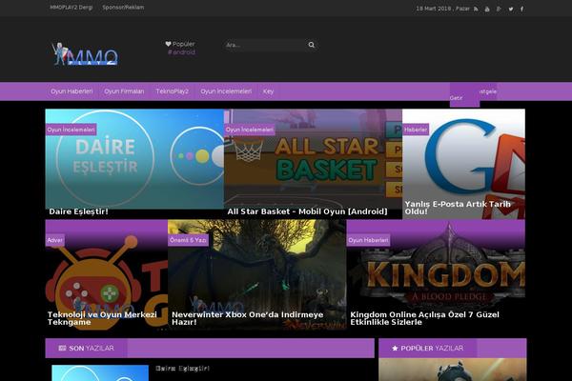
Task: Click Oyun İncelemeleri tag on Daire Eşleştir card
Action: 71,130
